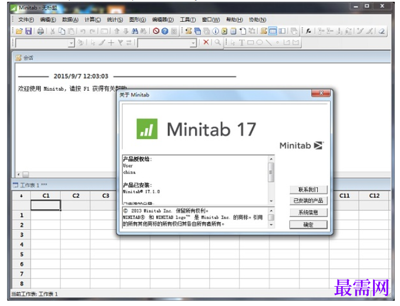The image size is (400, 306).
Task: Click the fx Assign Formula icon
Action: [308, 31]
